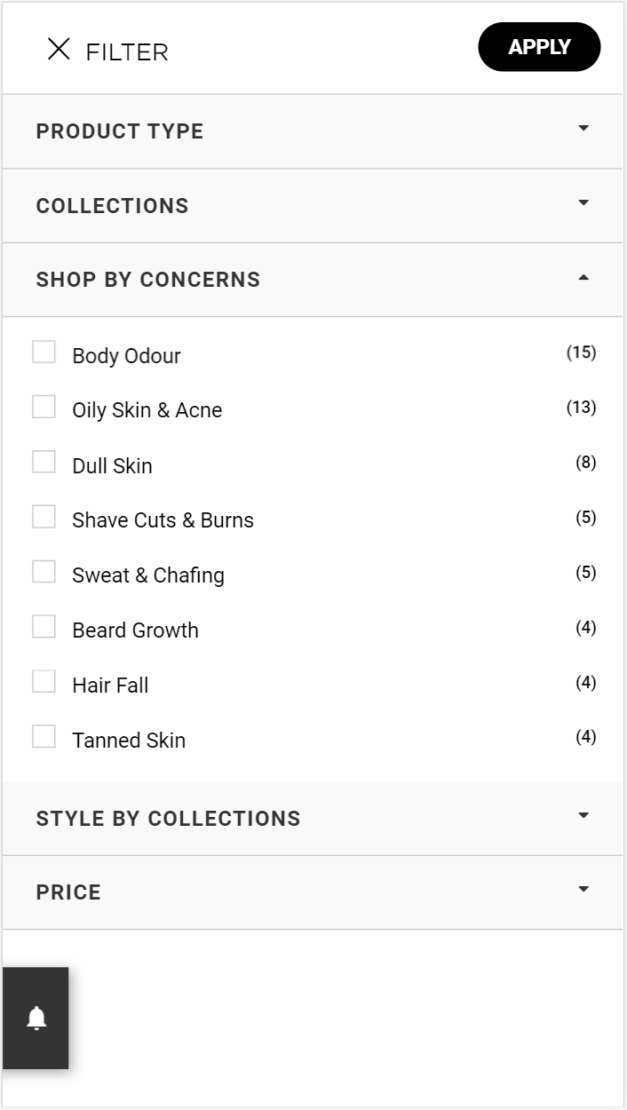This screenshot has height=1110, width=627.
Task: Check the Body Odour checkbox
Action: tap(44, 352)
